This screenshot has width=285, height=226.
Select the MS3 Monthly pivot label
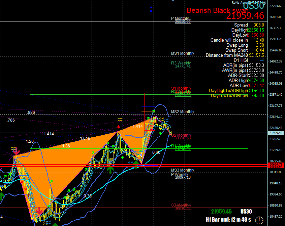(x=183, y=170)
